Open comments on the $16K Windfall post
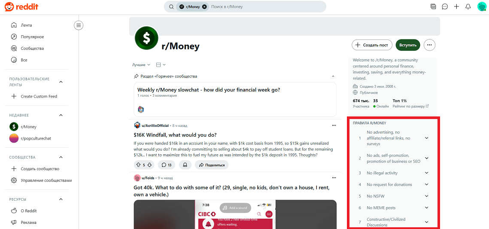Screen dimensions: 489x229 click(167, 165)
